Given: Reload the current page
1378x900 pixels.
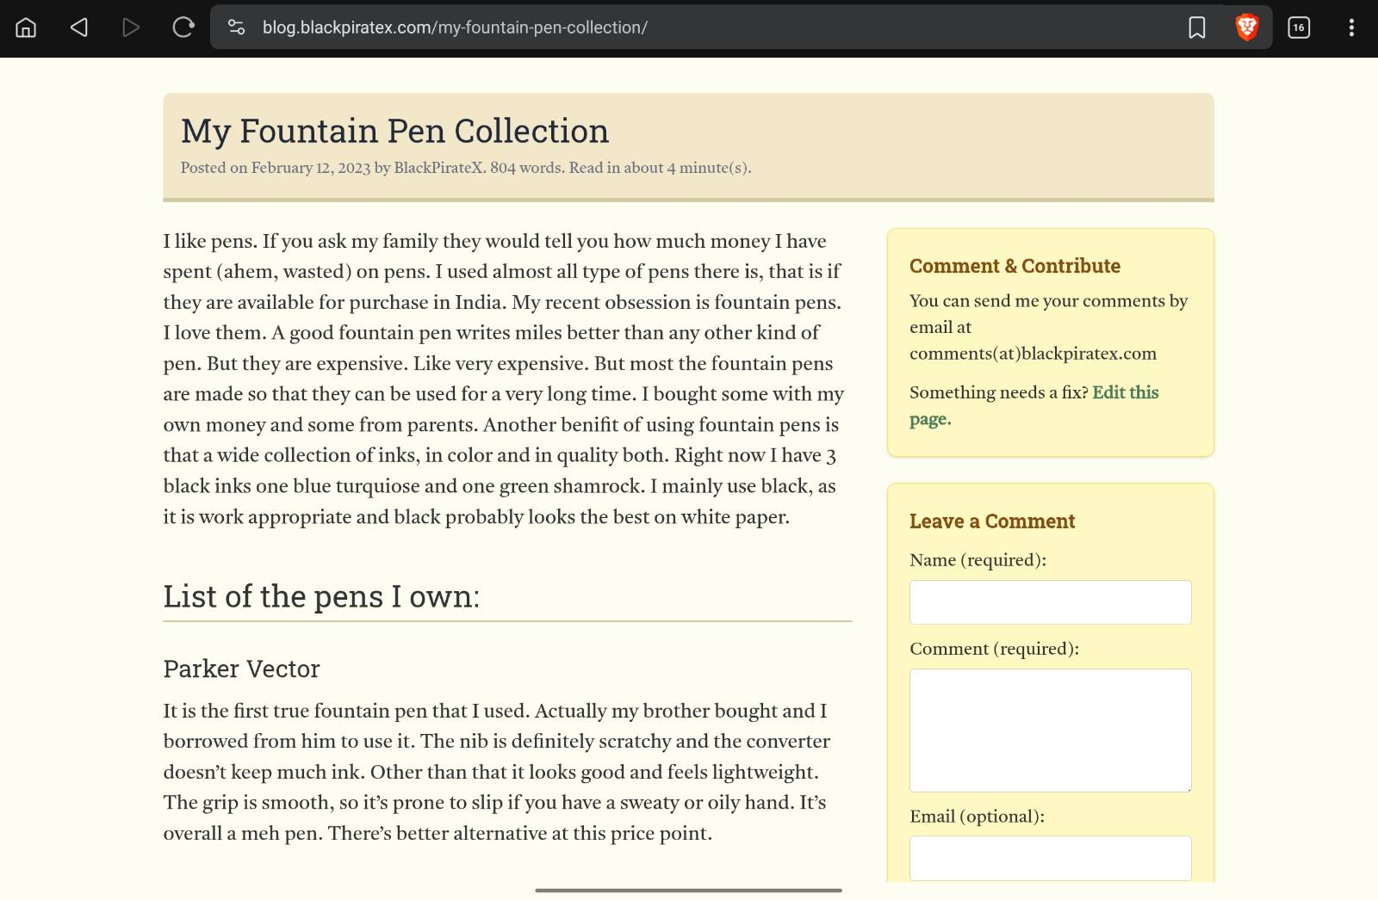Looking at the screenshot, I should coord(183,28).
